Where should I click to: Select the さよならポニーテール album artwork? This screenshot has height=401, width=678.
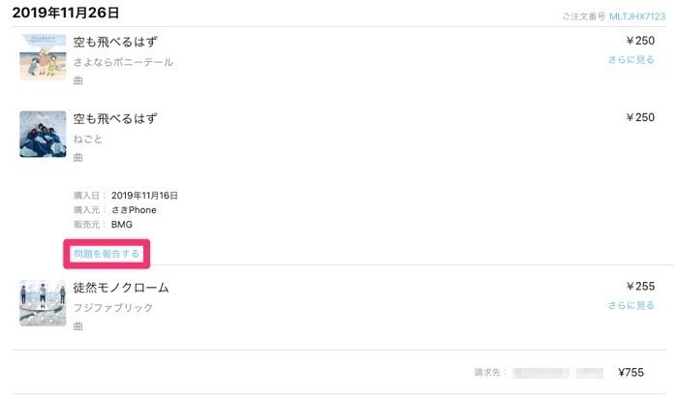click(x=43, y=57)
